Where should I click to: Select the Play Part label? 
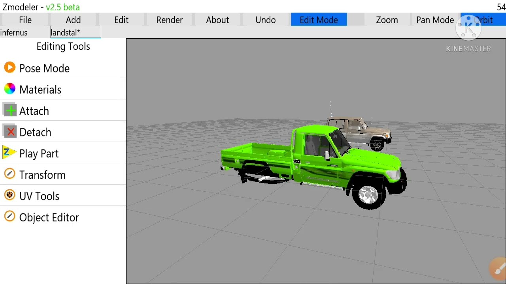39,153
